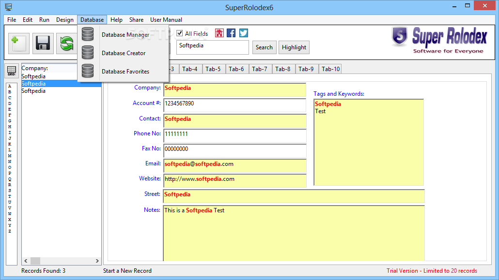This screenshot has height=280, width=499.
Task: Open the Database Favorites menu entry
Action: pos(124,72)
